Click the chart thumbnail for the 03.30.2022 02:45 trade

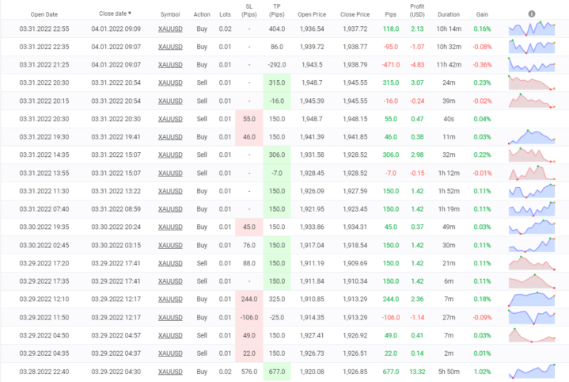pos(533,246)
